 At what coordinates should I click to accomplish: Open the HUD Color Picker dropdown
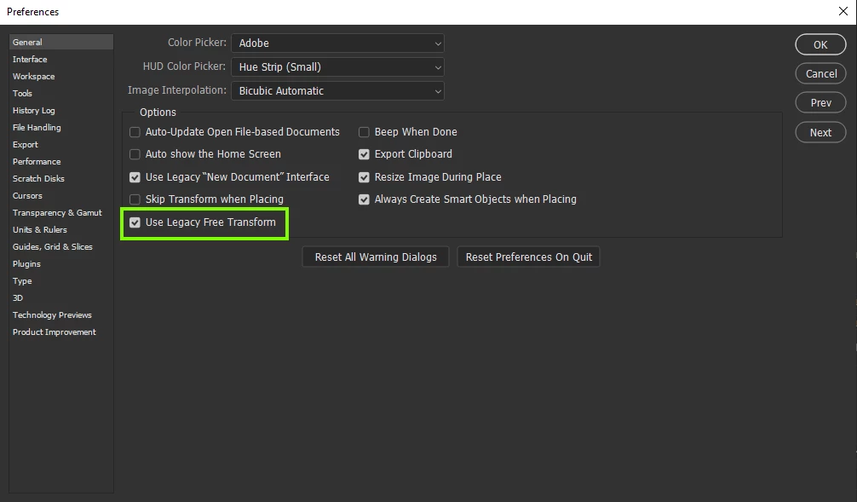(x=337, y=67)
